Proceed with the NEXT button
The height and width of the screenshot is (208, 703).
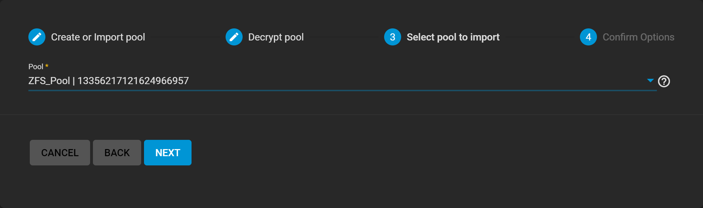168,153
